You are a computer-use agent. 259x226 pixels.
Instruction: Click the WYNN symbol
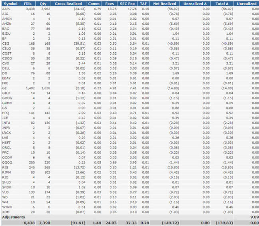tap(7, 207)
